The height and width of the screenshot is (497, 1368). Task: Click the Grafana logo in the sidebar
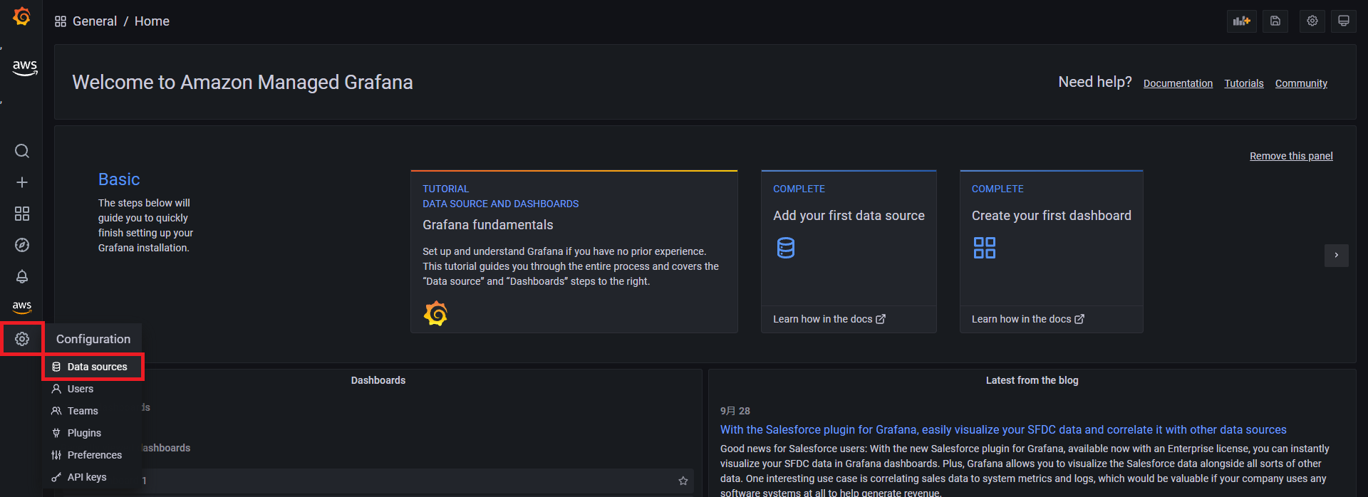coord(22,16)
